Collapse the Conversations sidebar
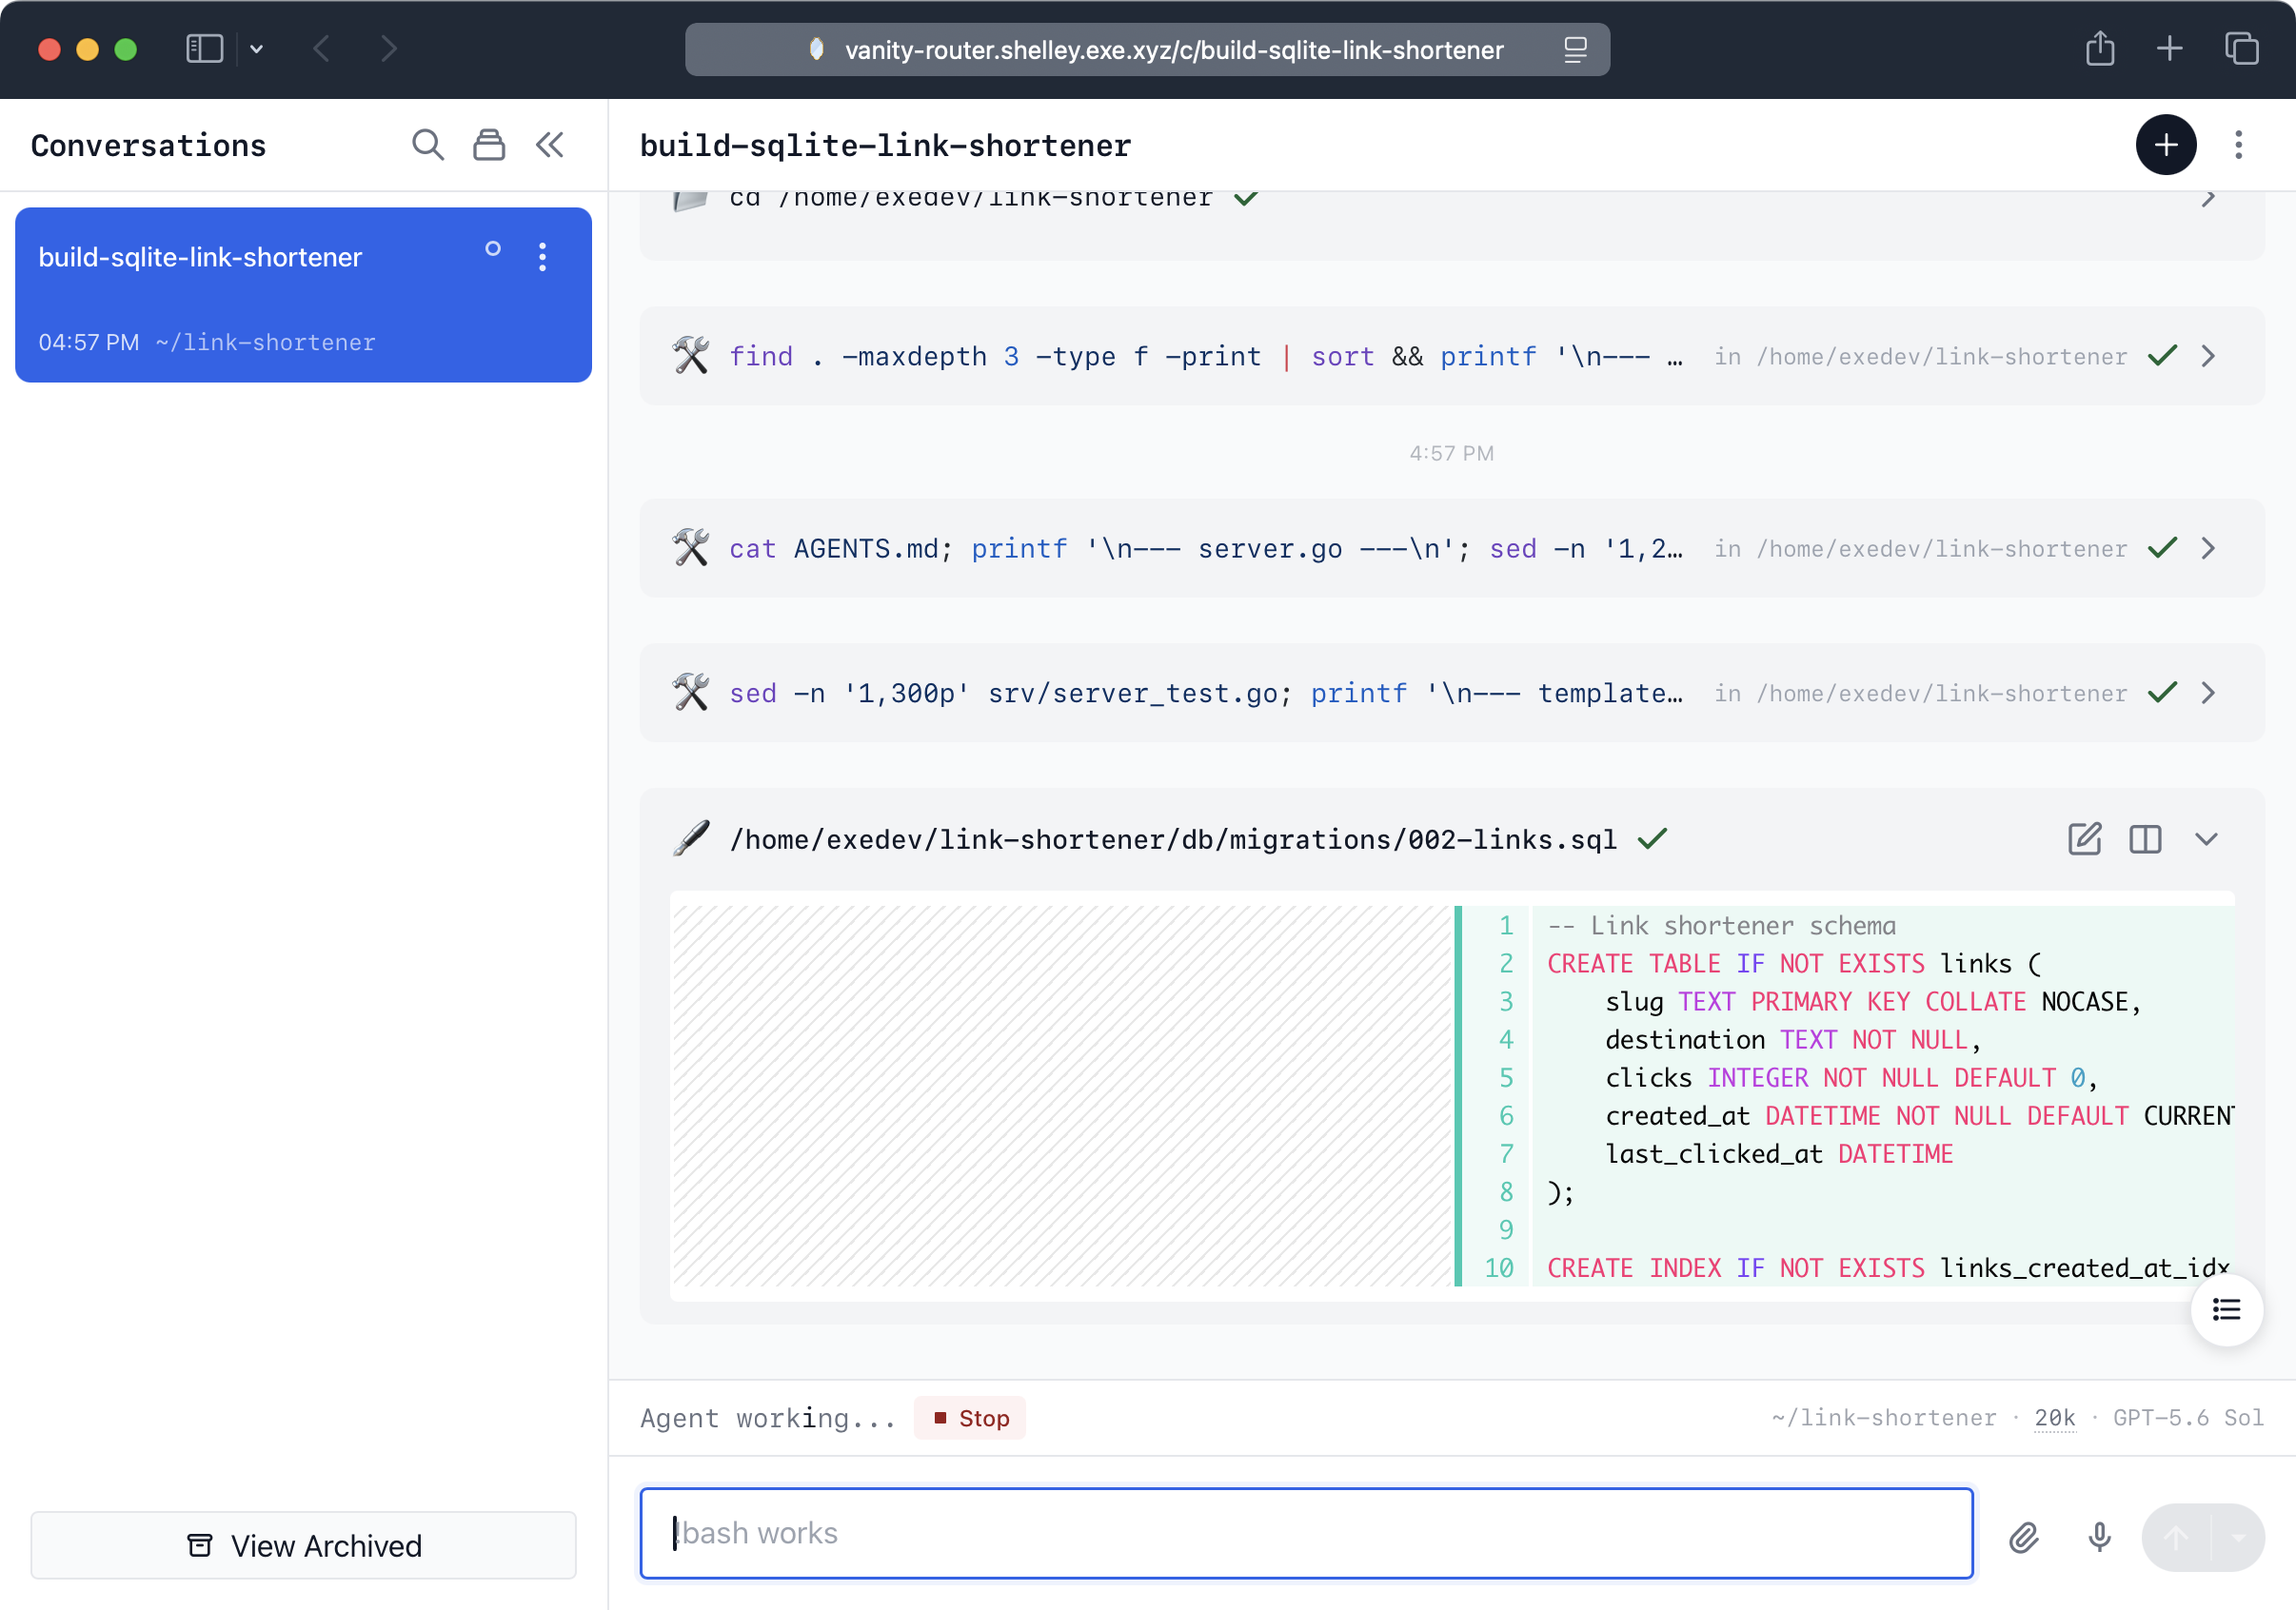The width and height of the screenshot is (2296, 1610). click(x=549, y=145)
